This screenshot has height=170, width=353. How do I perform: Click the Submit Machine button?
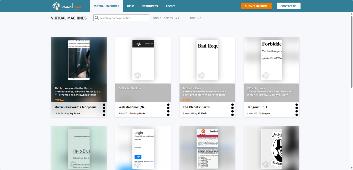(256, 6)
